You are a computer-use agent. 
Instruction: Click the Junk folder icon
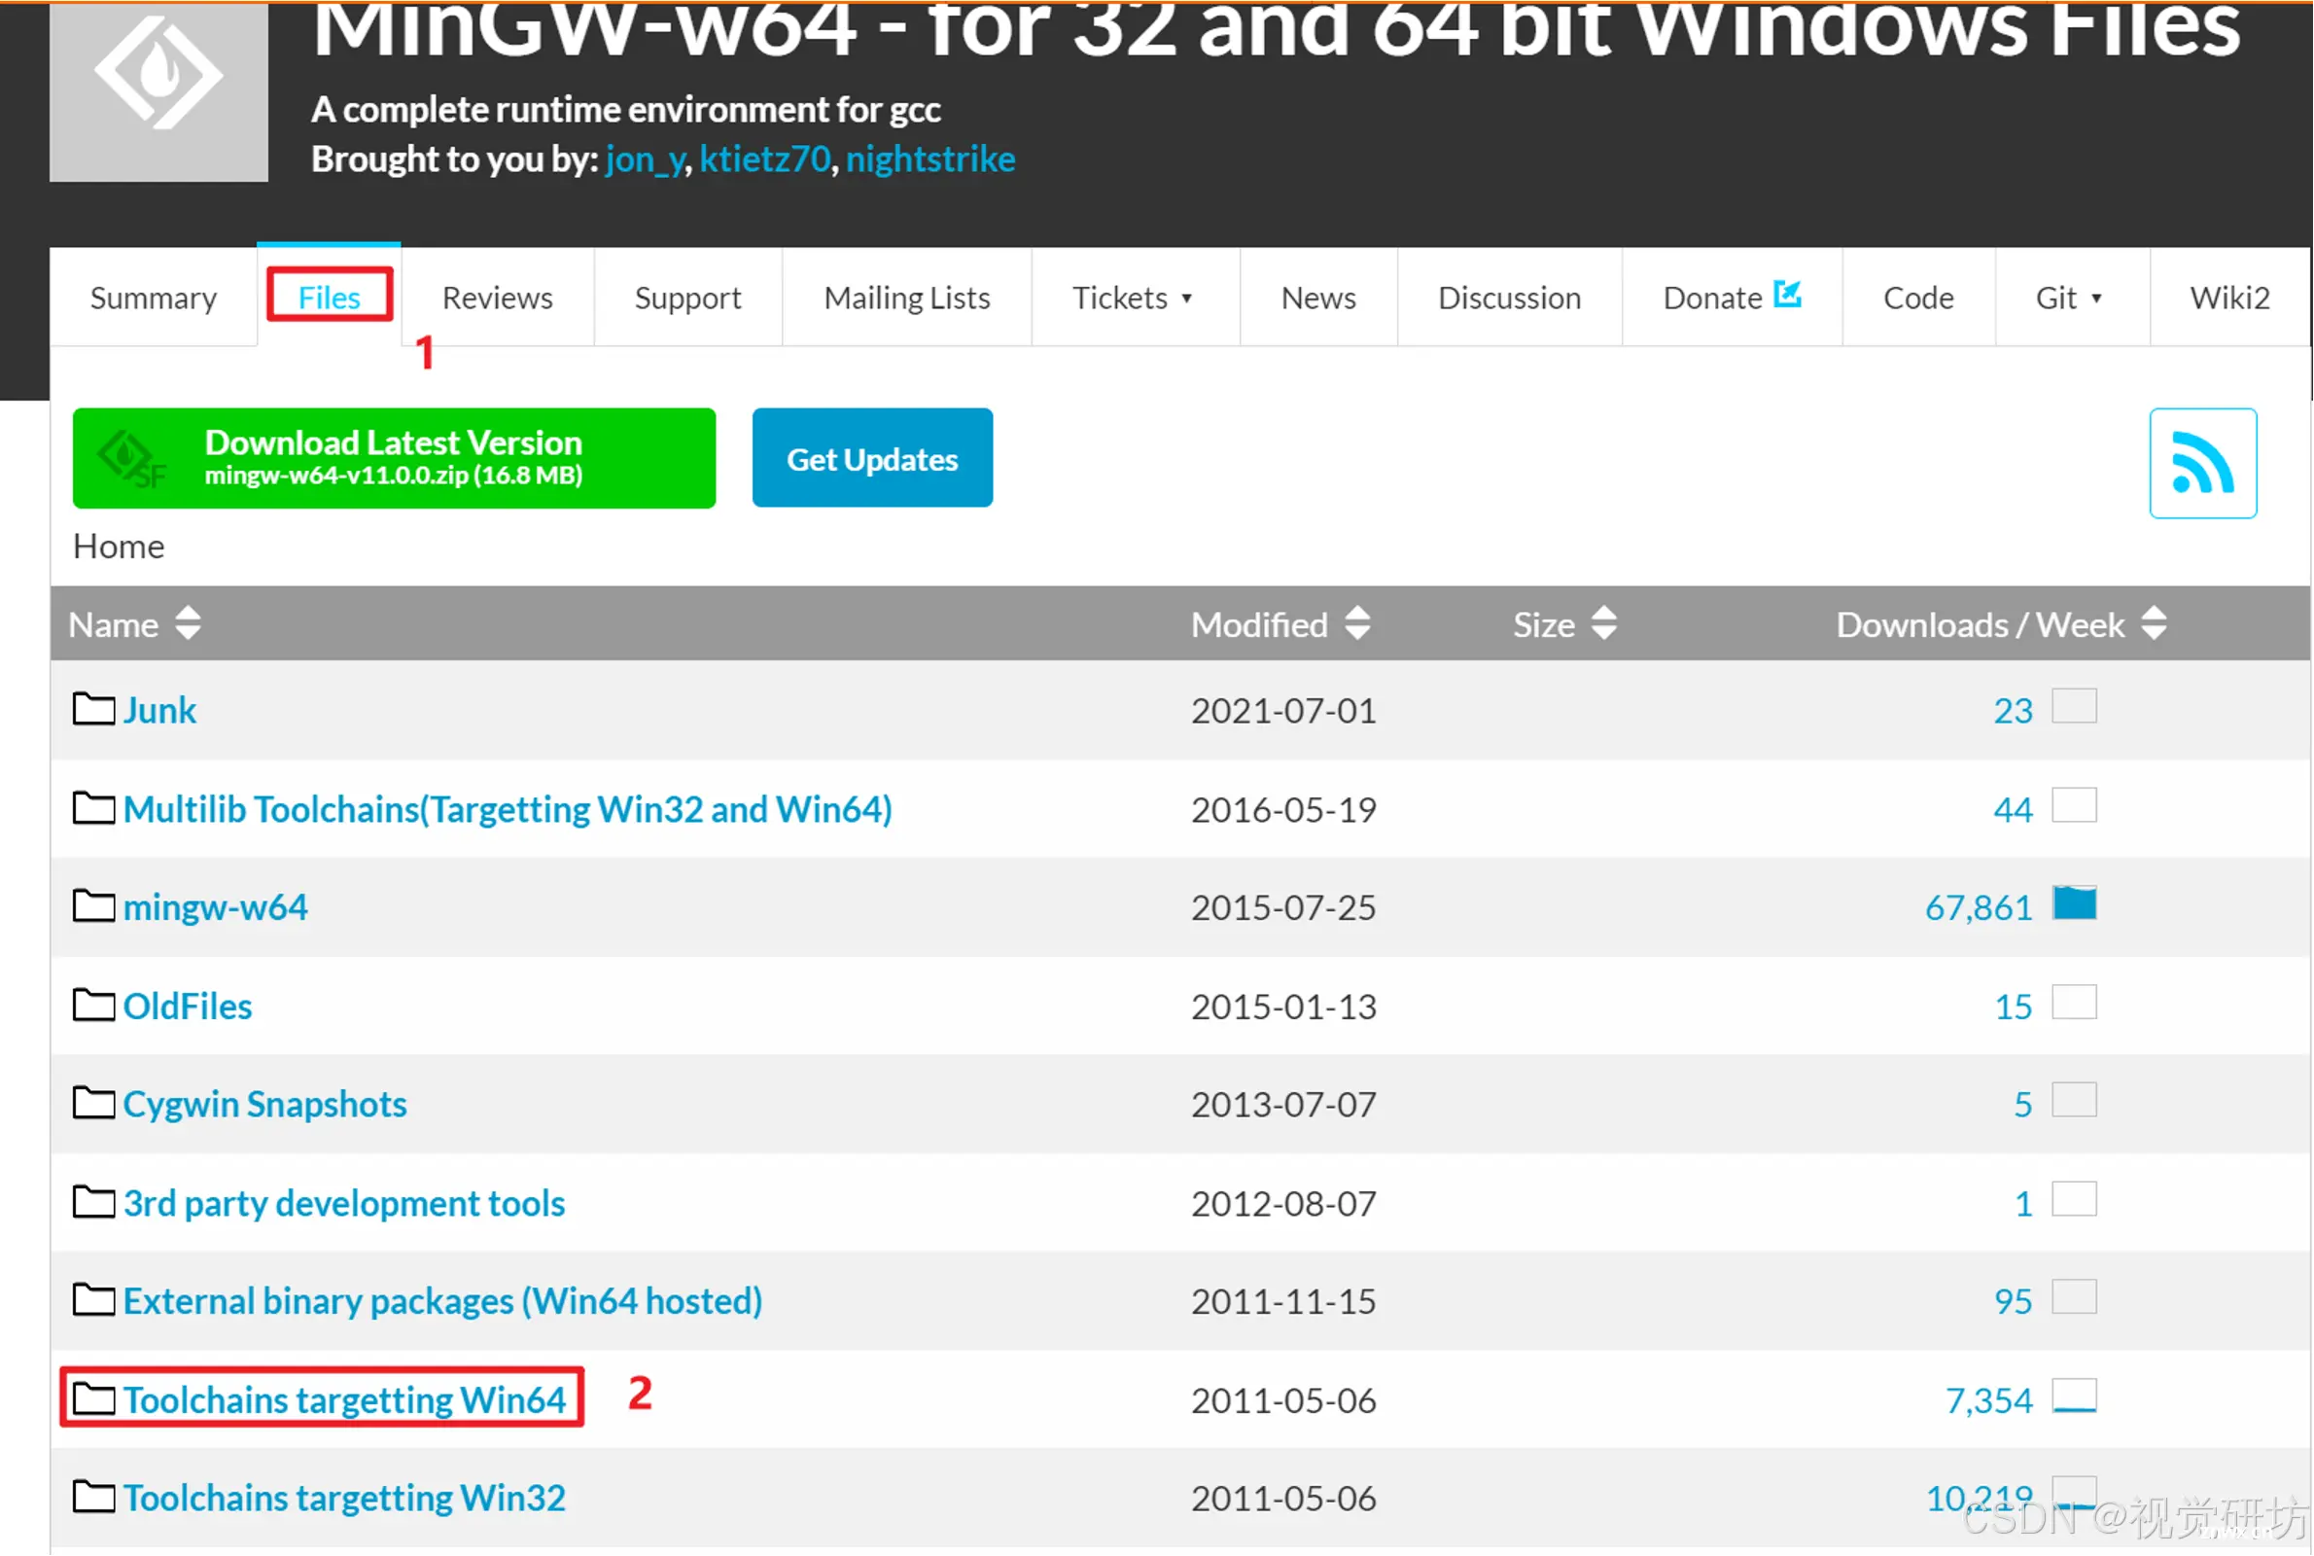94,710
